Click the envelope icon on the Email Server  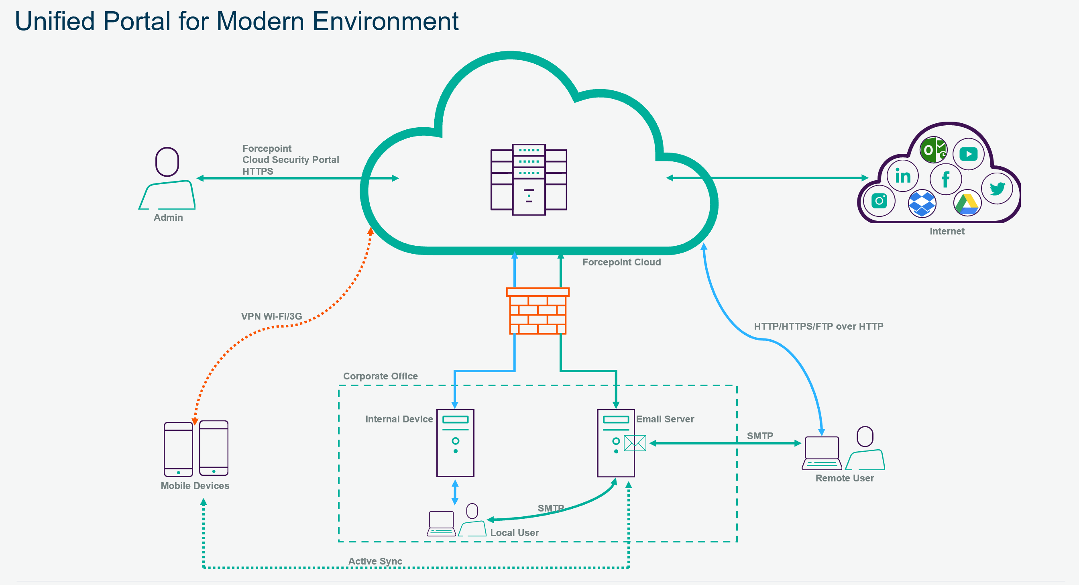click(x=635, y=443)
